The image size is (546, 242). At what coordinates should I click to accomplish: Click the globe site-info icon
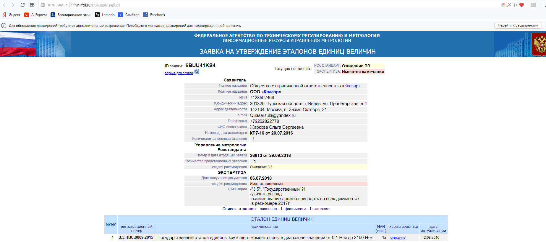(43, 5)
